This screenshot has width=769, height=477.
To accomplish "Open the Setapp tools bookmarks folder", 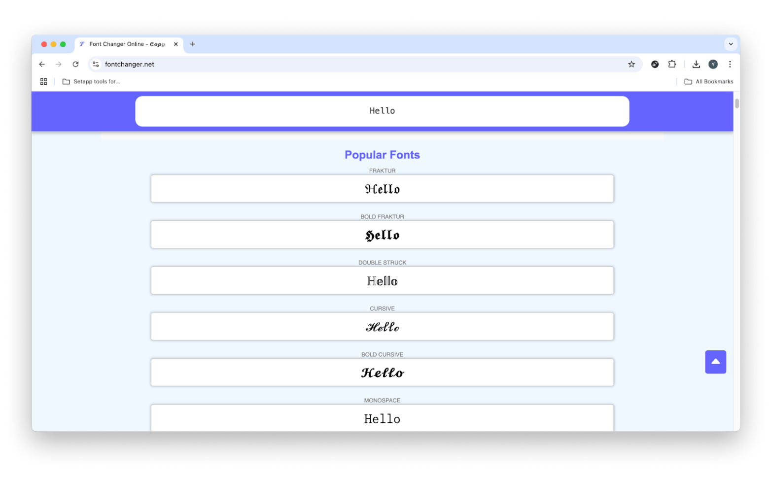I will (92, 82).
